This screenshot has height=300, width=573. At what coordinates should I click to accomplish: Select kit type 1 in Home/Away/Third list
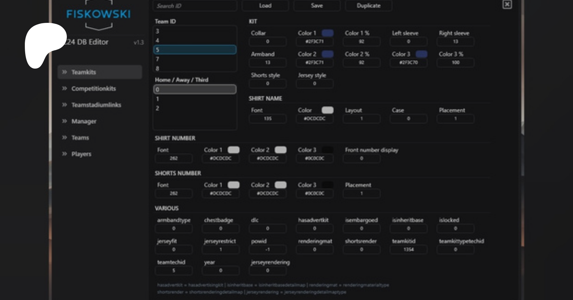pyautogui.click(x=195, y=99)
